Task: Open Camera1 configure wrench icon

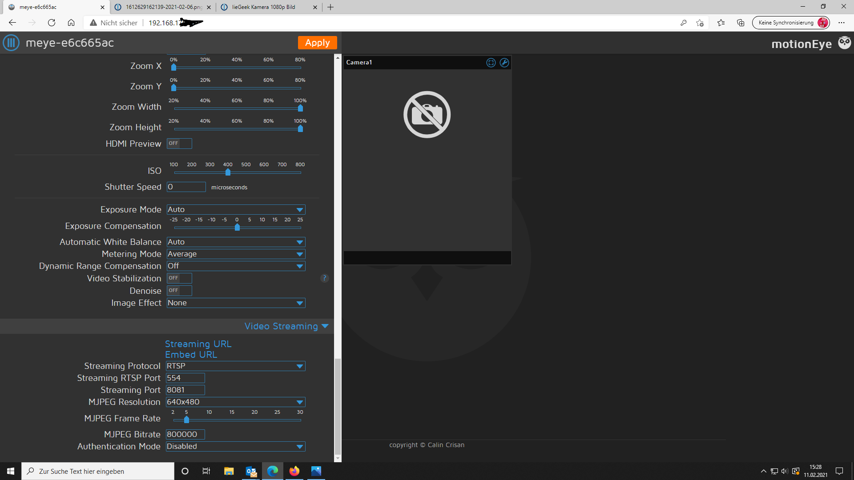Action: click(x=504, y=63)
